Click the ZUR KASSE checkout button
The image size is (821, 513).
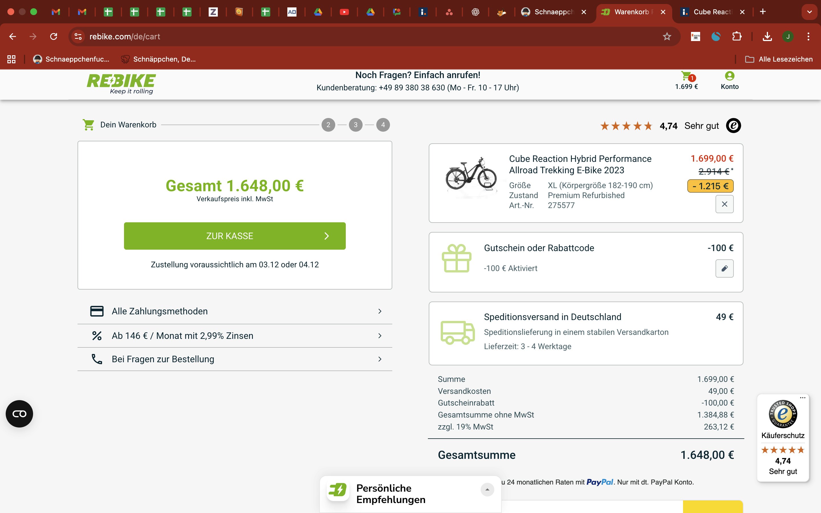point(234,236)
